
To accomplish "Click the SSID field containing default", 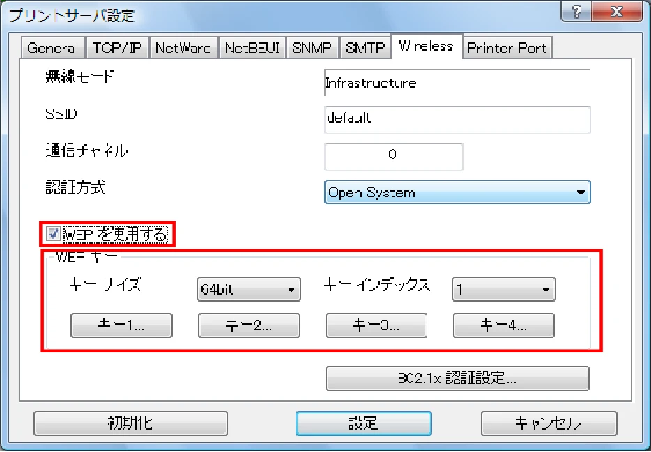I will click(x=457, y=119).
